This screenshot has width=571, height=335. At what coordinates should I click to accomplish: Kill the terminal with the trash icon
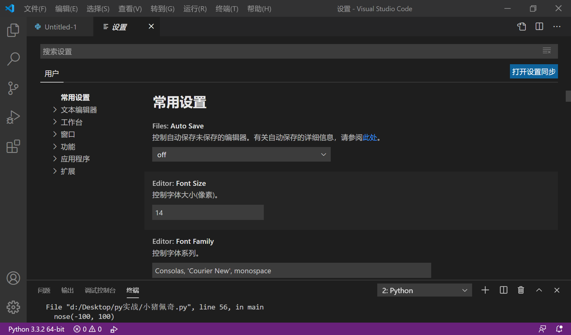tap(520, 290)
